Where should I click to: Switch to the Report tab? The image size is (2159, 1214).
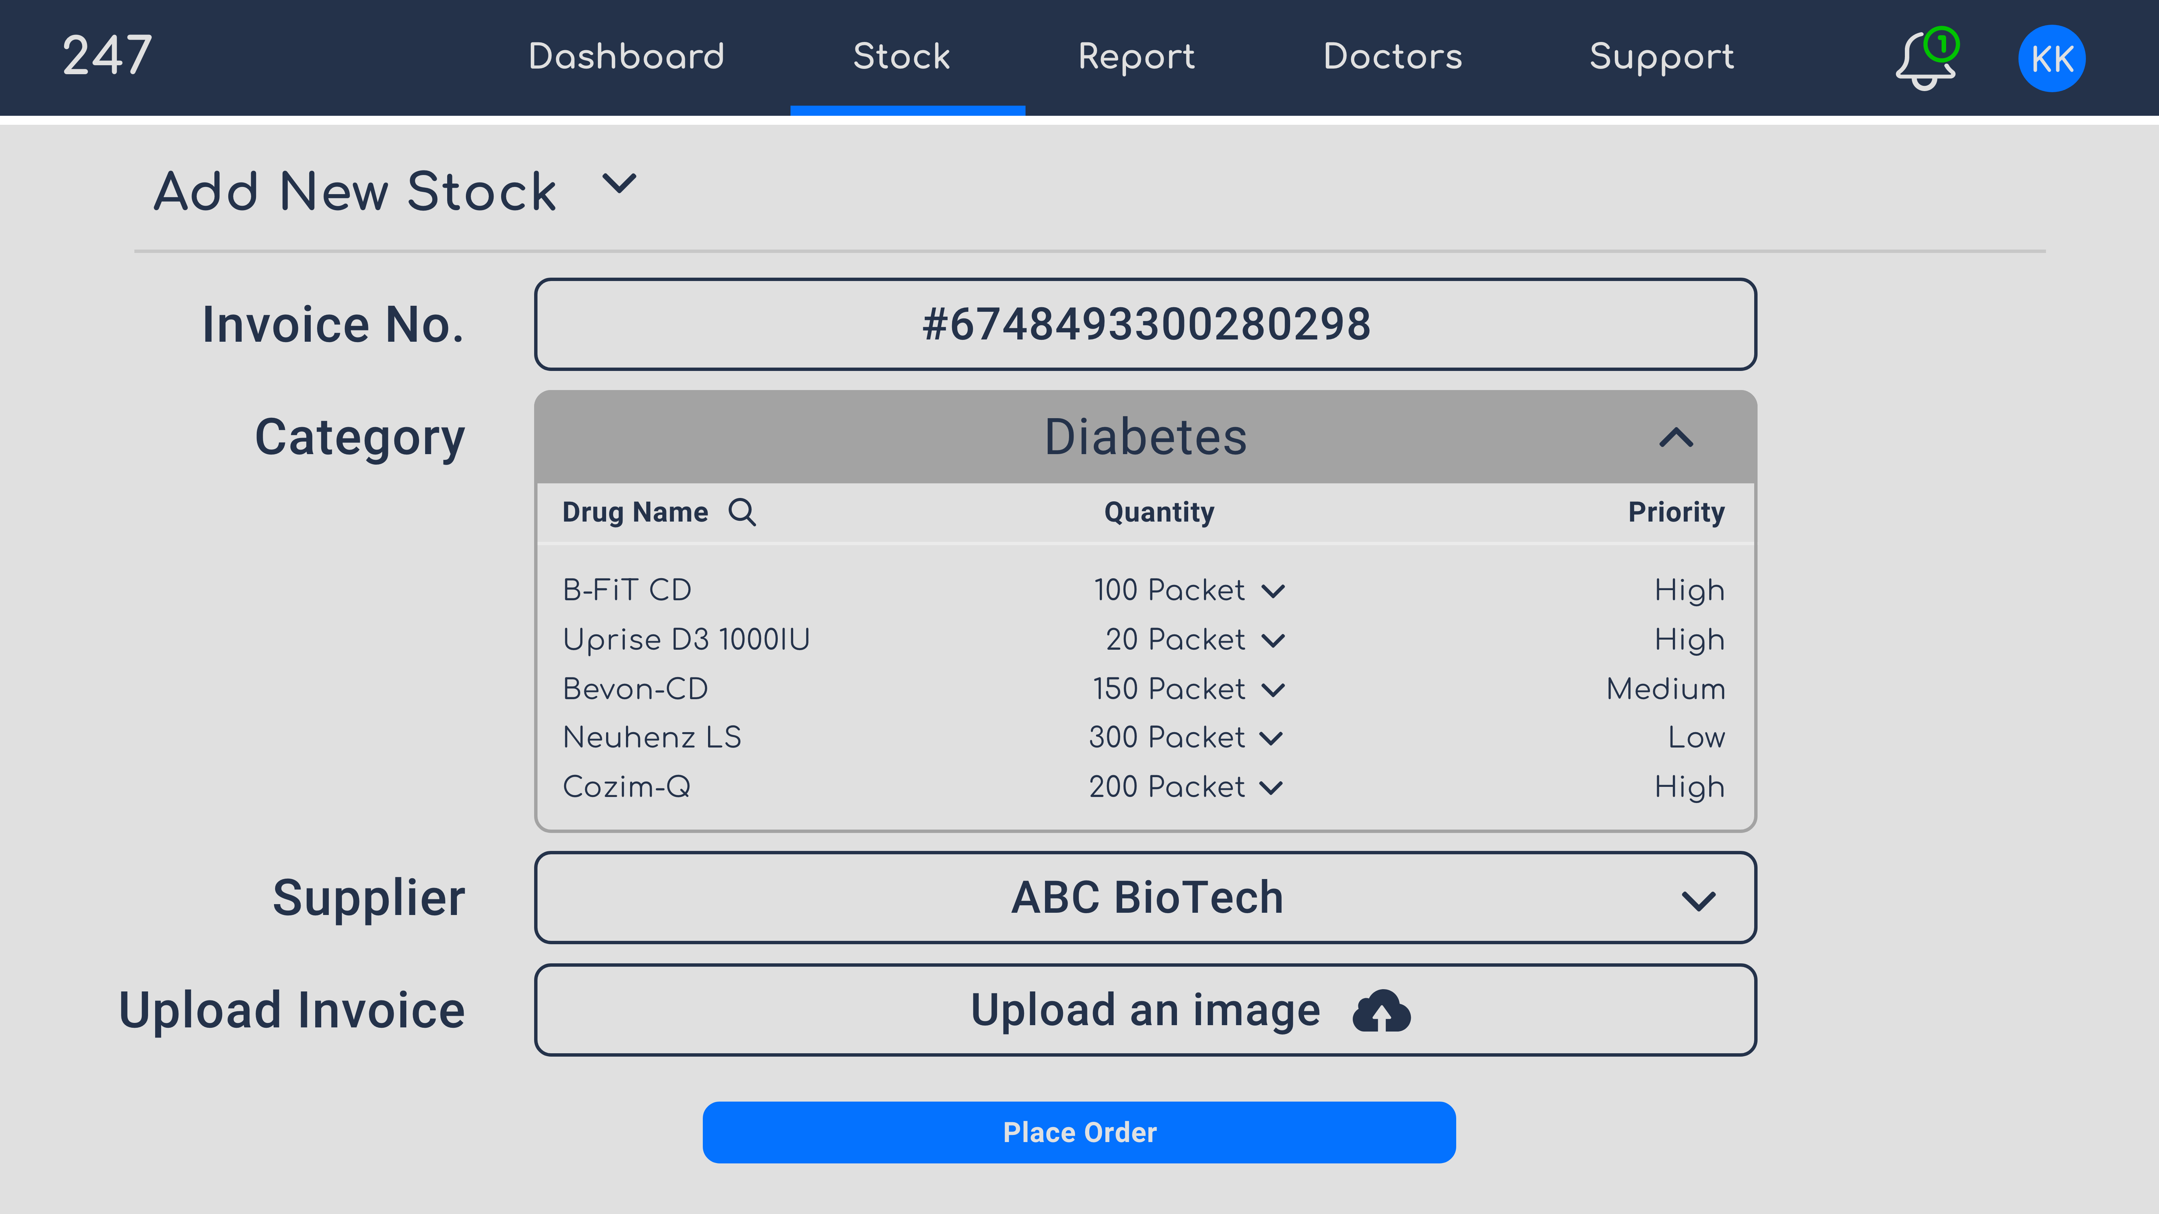pos(1136,57)
